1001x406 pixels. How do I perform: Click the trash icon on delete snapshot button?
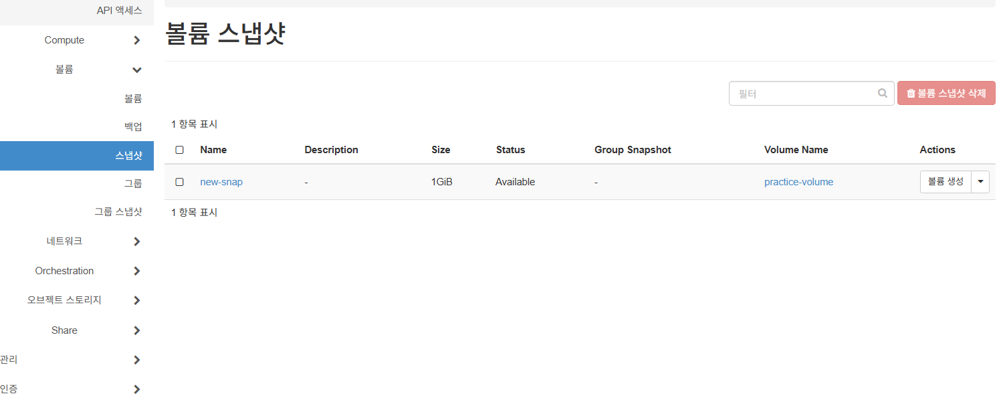[x=910, y=94]
